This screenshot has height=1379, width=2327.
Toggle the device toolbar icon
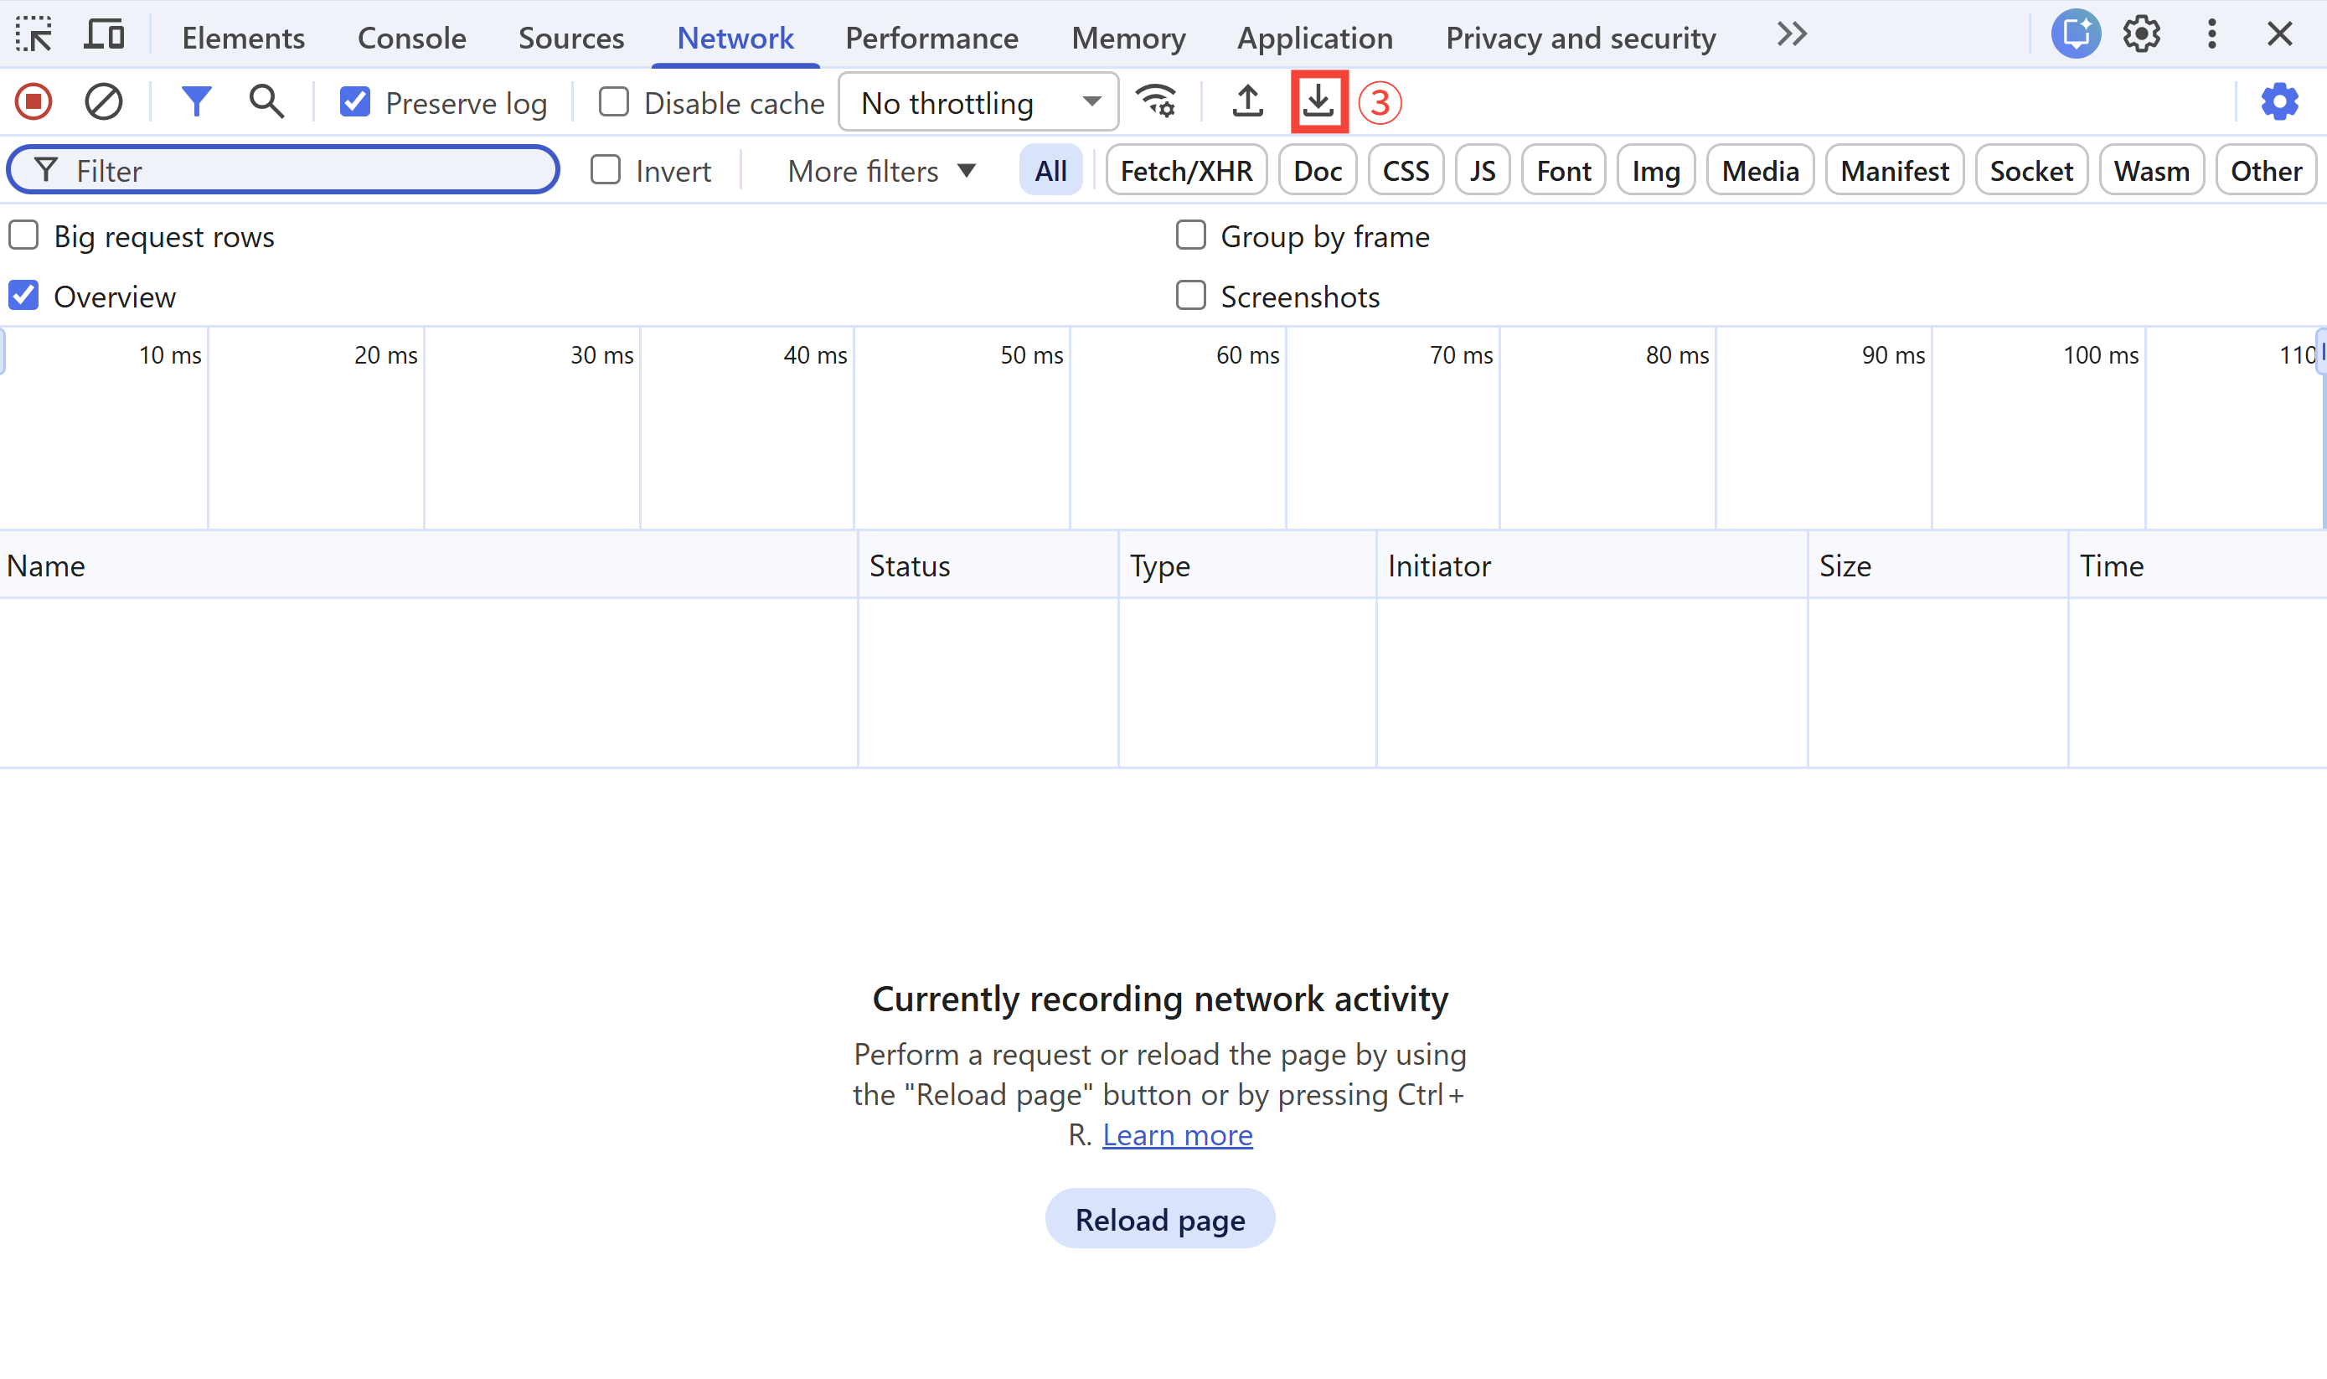104,35
